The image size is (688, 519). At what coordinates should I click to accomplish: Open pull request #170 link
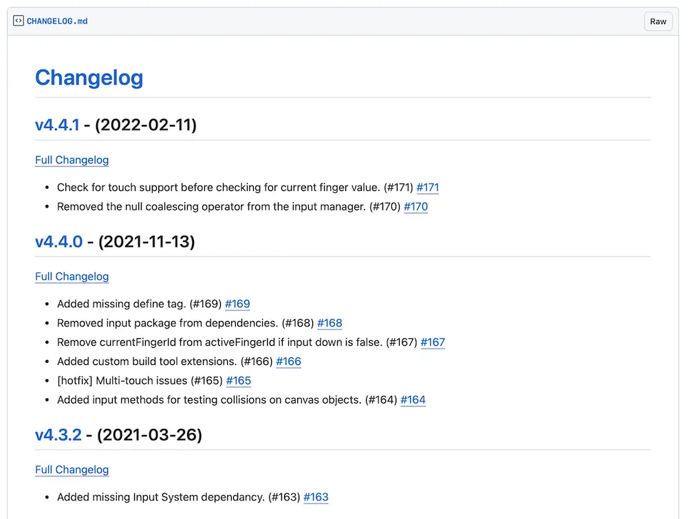[x=416, y=206]
